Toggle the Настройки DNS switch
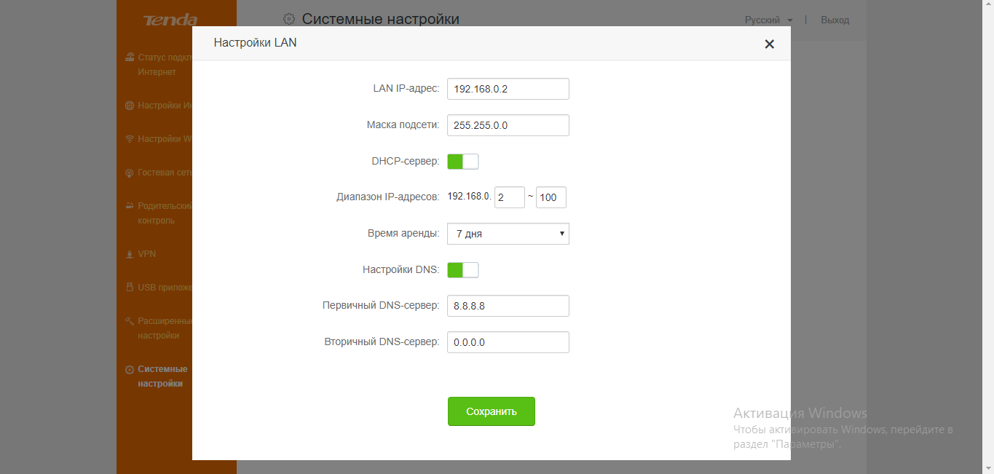Viewport: 994px width, 474px height. 462,270
